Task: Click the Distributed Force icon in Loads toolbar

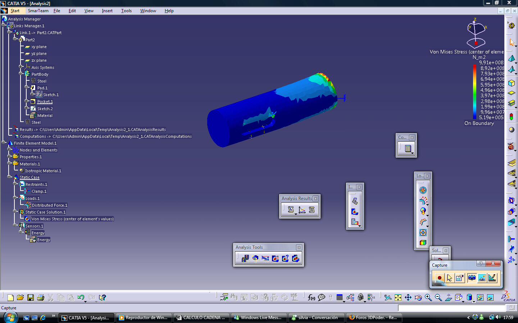Action: (423, 201)
